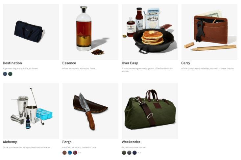Show the +1 more Forge color options

click(x=80, y=153)
